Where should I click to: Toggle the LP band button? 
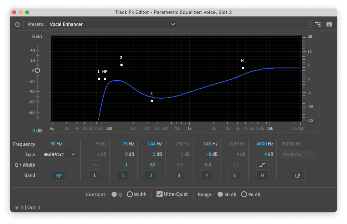point(298,176)
